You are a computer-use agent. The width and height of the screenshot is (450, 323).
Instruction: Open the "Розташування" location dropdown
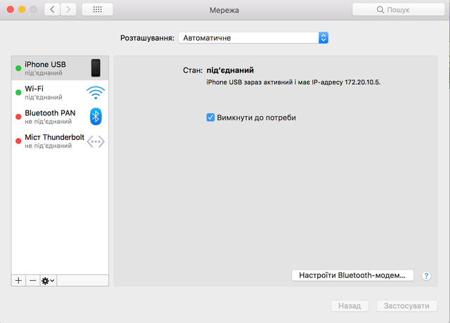(253, 38)
